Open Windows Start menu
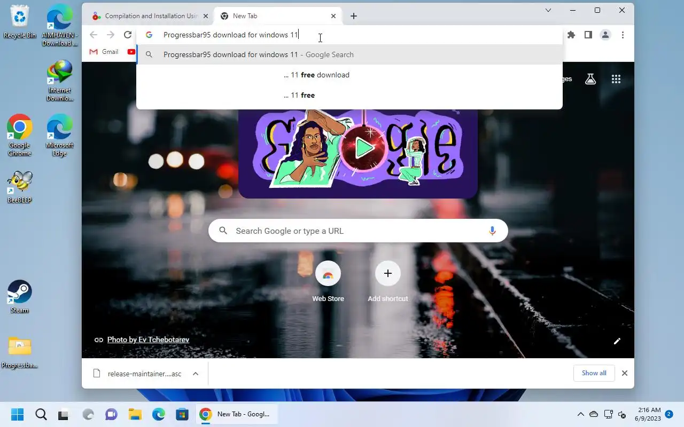Screen dimensions: 684x427 [x=17, y=414]
